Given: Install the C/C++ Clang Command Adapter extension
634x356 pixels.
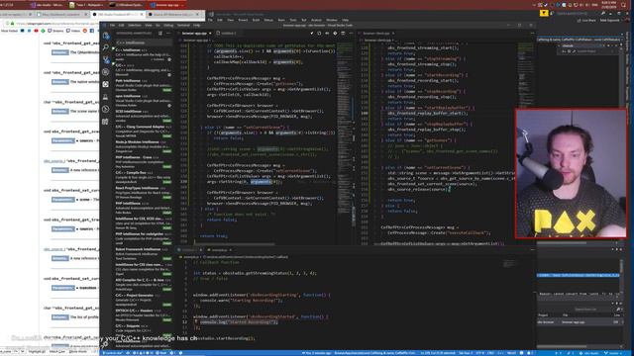Looking at the screenshot, I should coord(167,136).
